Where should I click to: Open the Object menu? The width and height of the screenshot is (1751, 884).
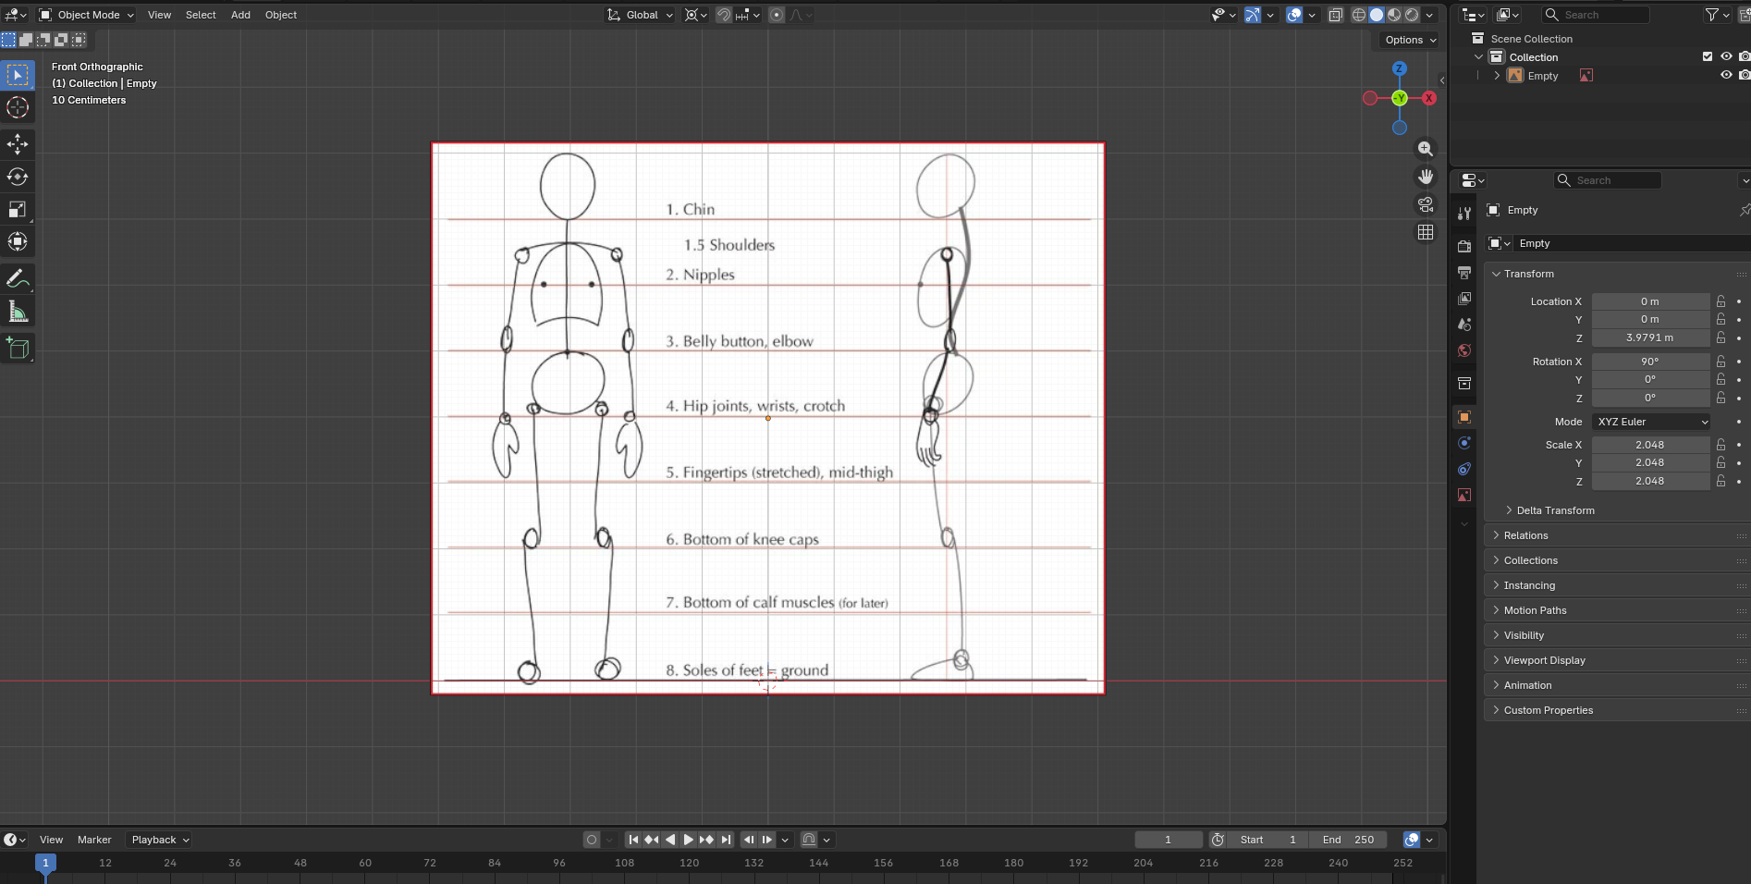click(281, 15)
